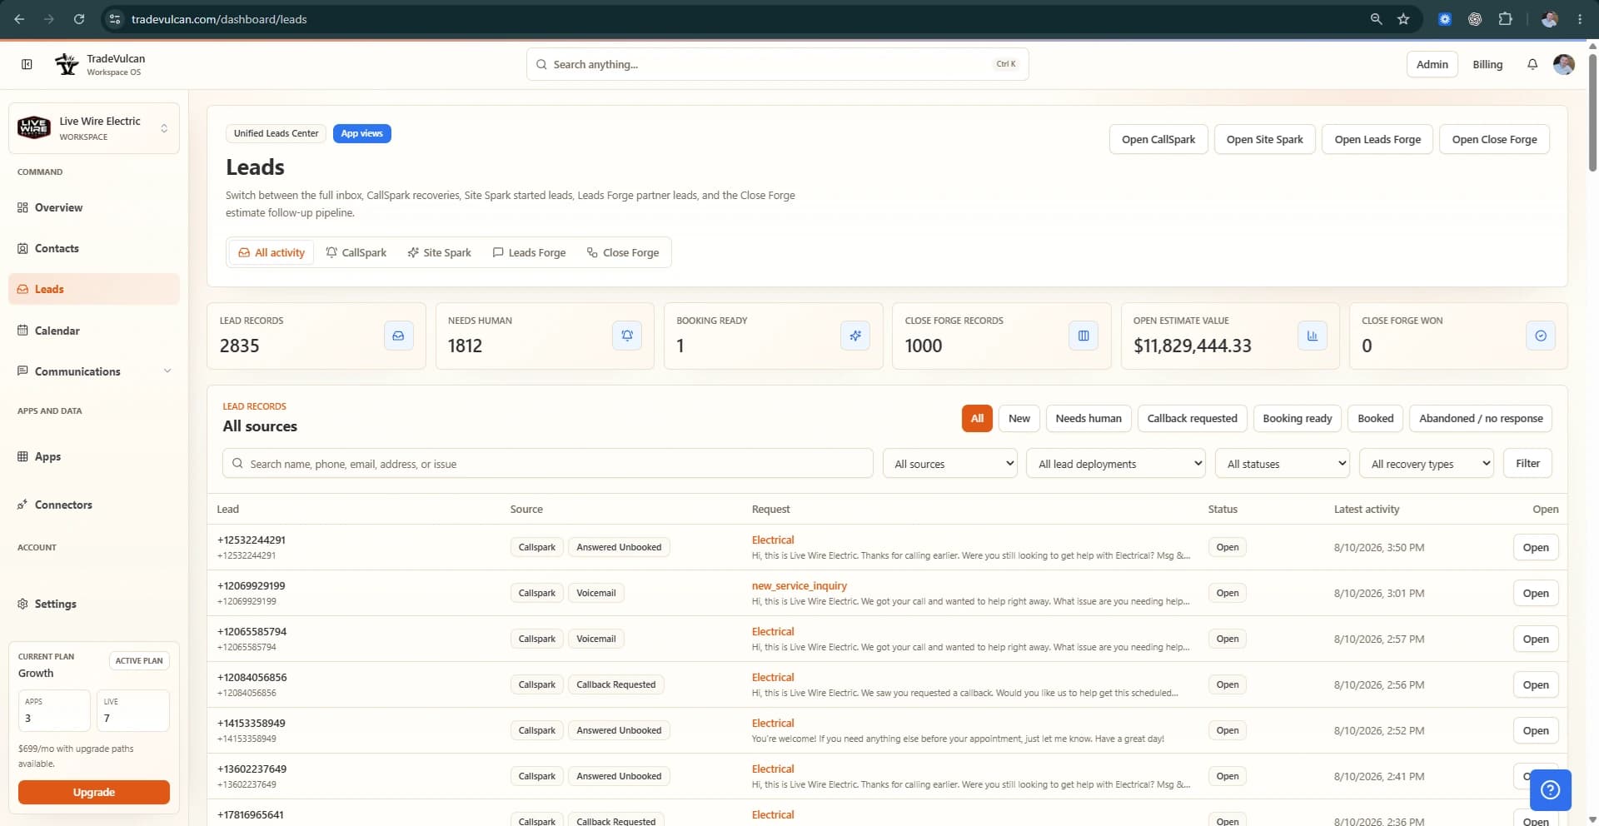Toggle the New status filter chip

(x=1019, y=418)
